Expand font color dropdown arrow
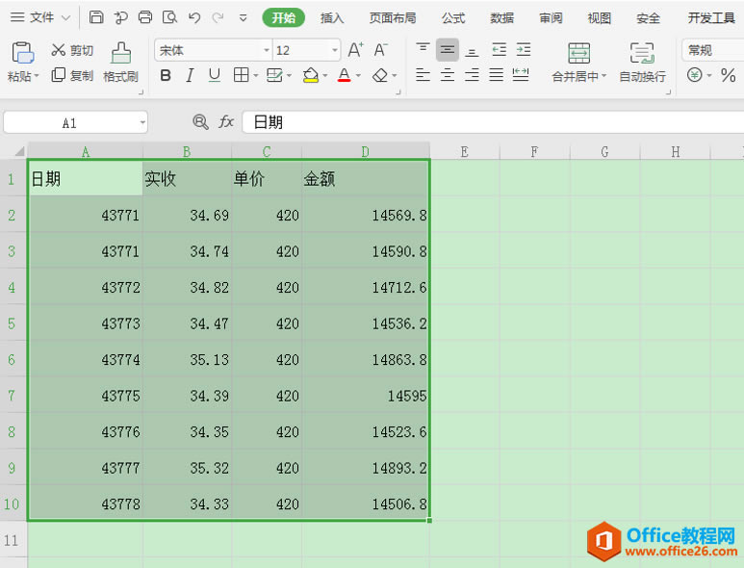The width and height of the screenshot is (744, 568). 358,75
